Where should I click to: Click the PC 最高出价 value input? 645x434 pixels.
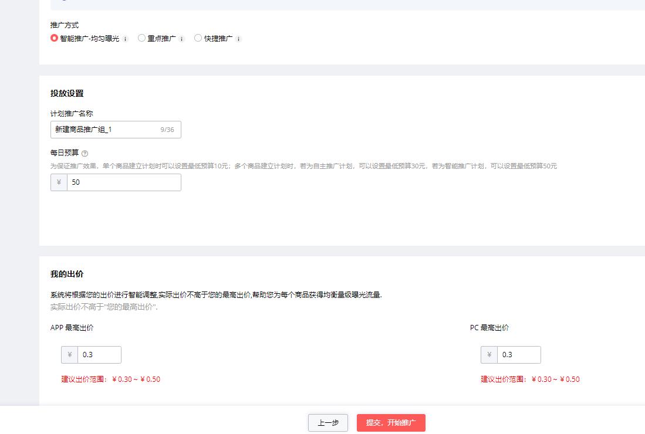coord(519,354)
